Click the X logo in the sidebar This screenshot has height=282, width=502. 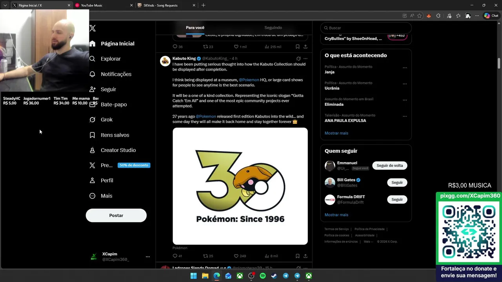pos(93,28)
